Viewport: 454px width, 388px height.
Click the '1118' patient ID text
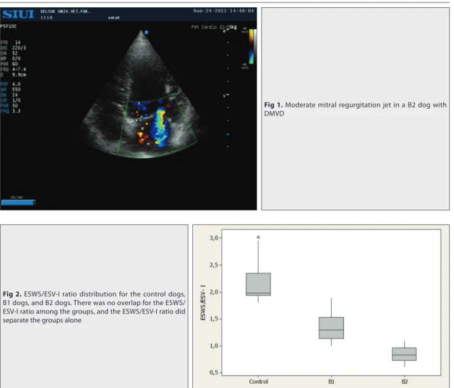point(47,18)
